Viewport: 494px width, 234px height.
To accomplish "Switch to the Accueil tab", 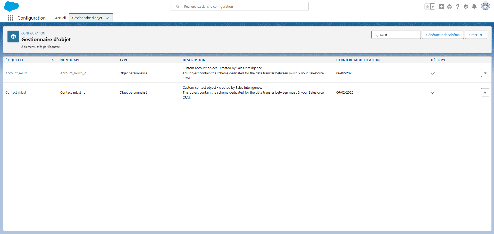I will pos(61,18).
